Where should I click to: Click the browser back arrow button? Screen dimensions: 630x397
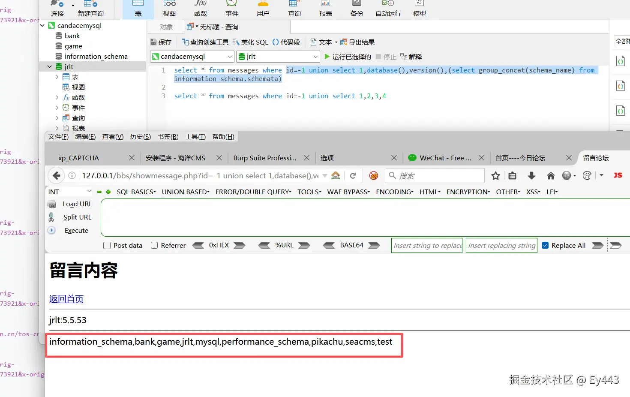(x=56, y=176)
